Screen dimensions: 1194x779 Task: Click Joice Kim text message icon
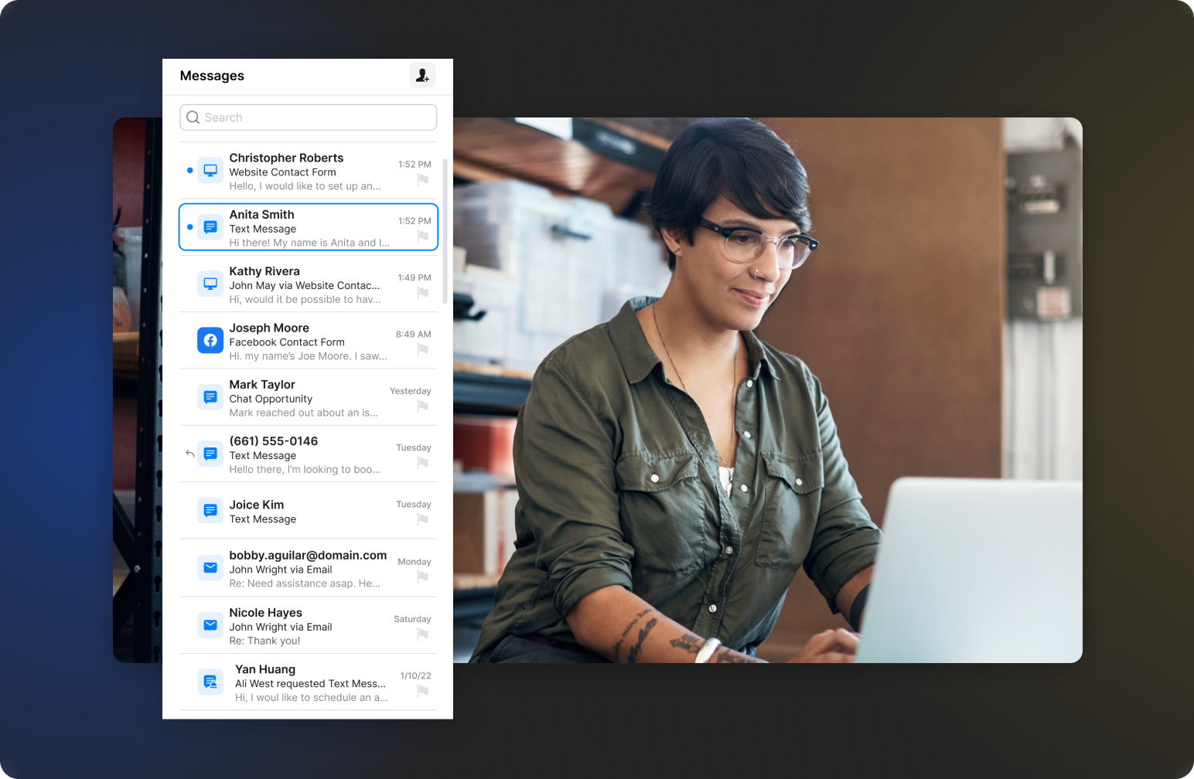210,510
